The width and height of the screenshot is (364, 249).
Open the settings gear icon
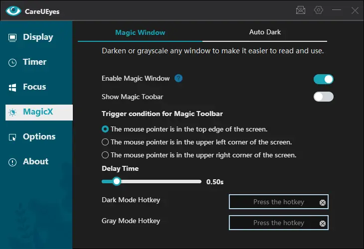[x=319, y=10]
